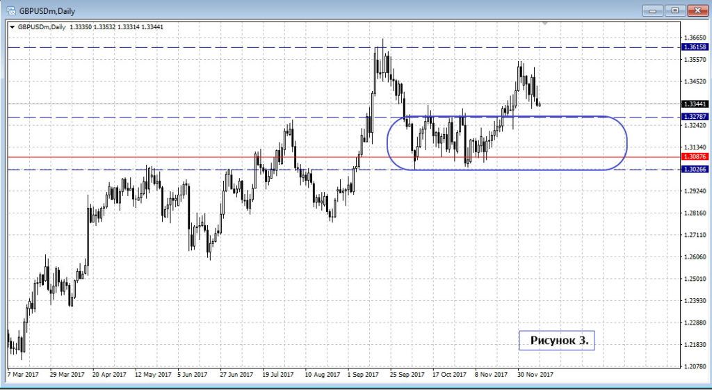The height and width of the screenshot is (390, 712).
Task: Select the 1.32787 dashed line price tag
Action: [695, 117]
